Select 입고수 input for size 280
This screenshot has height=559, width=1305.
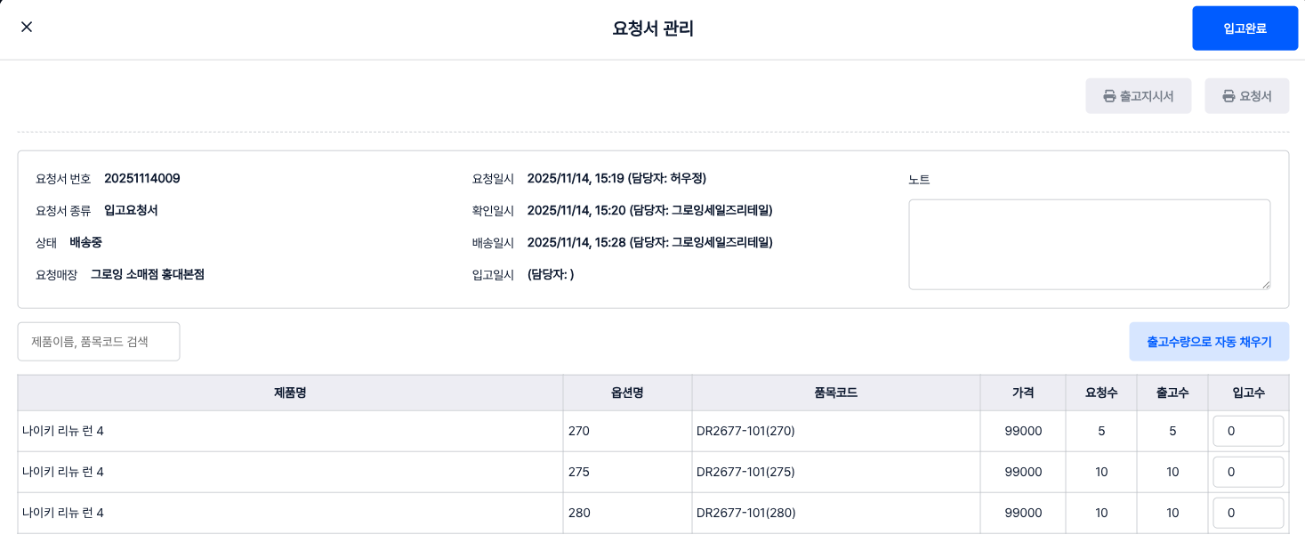(1247, 514)
